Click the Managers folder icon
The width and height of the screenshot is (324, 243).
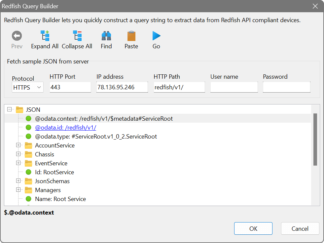point(28,190)
